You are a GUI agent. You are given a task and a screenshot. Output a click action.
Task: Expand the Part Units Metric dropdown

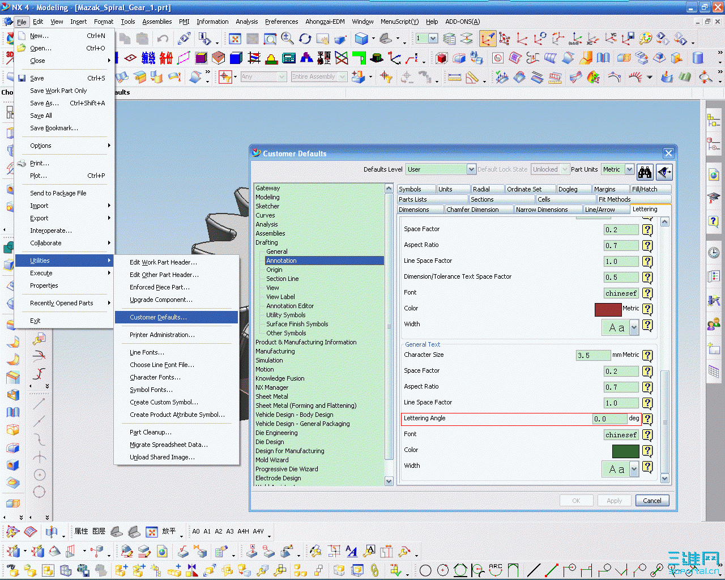tap(629, 169)
